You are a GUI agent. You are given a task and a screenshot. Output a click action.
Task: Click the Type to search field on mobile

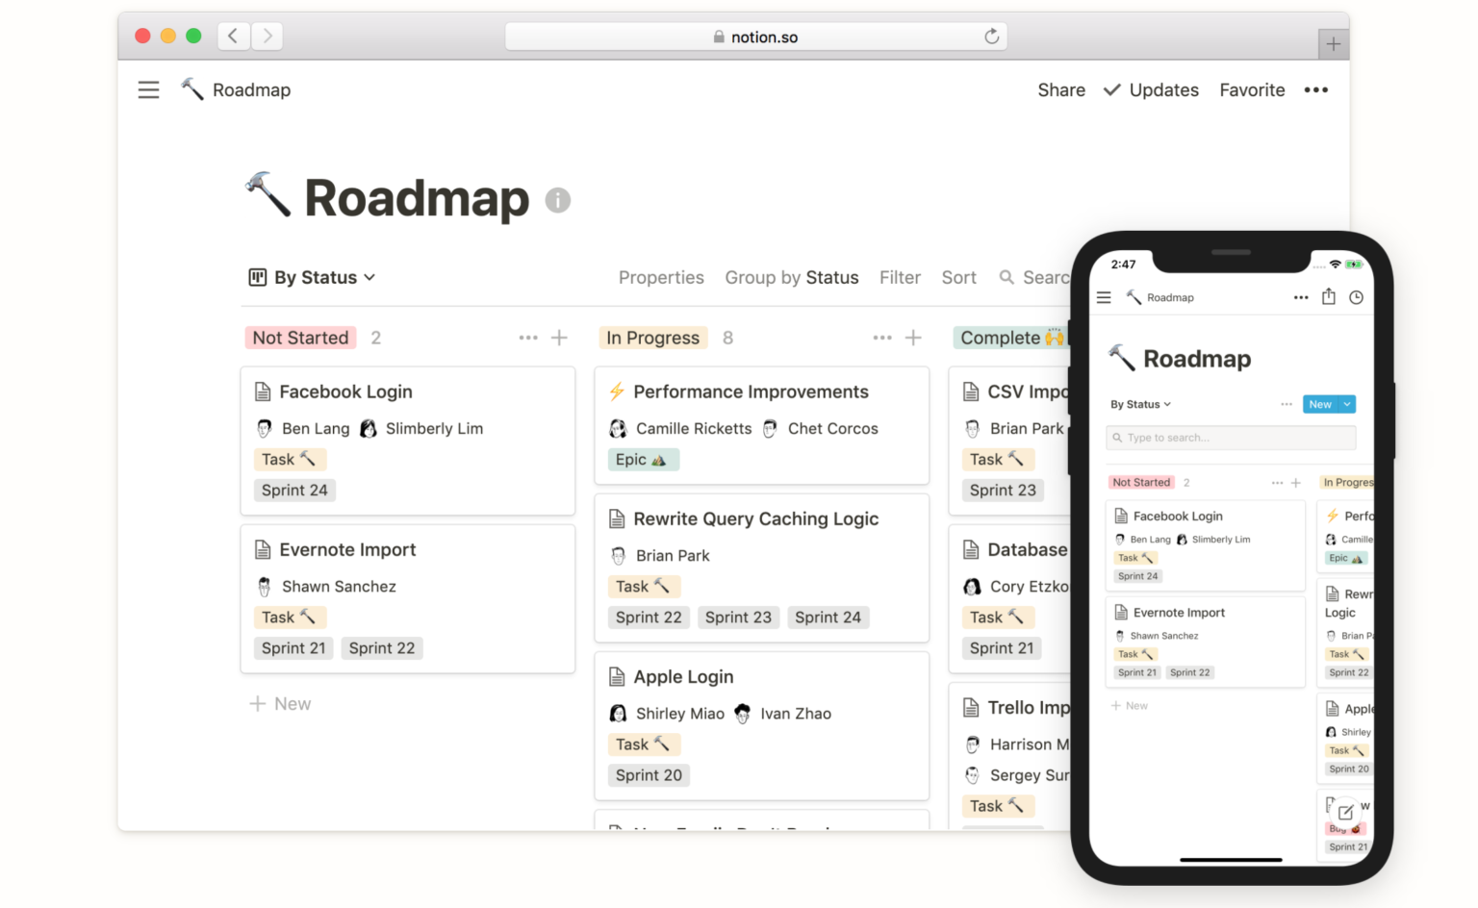click(x=1230, y=438)
